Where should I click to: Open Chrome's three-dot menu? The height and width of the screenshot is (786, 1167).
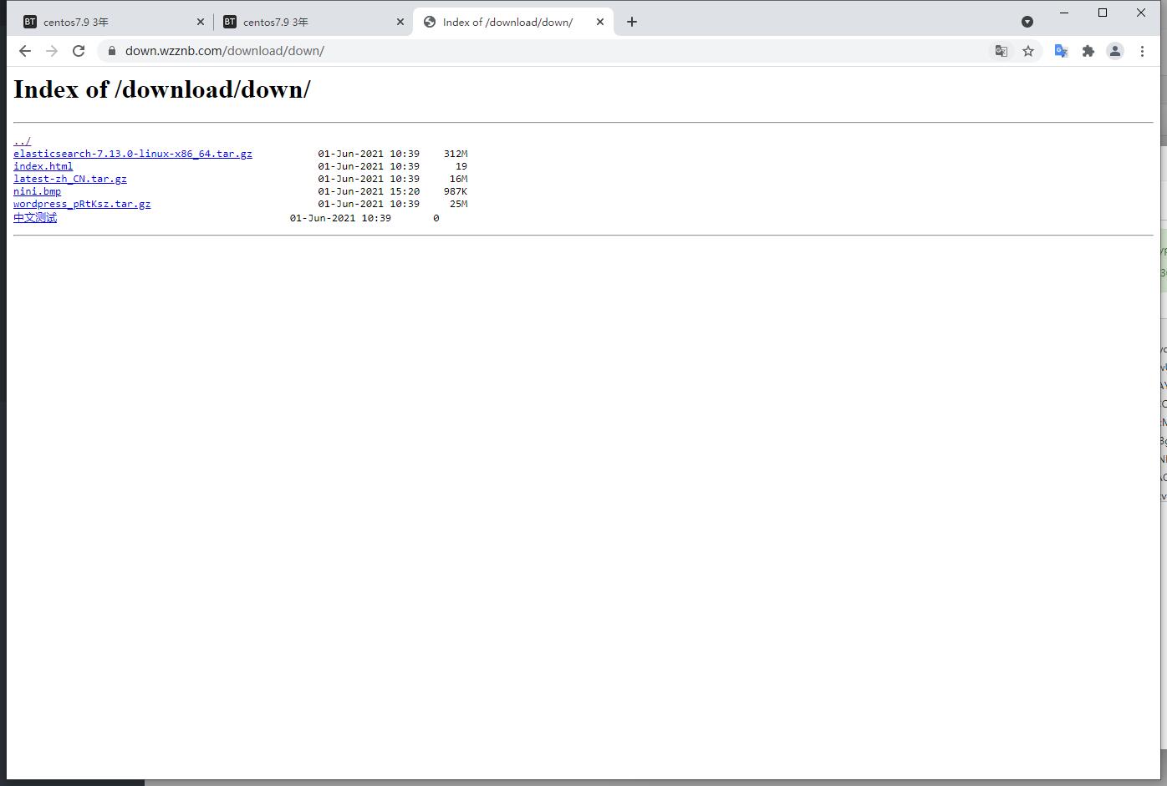pyautogui.click(x=1142, y=51)
